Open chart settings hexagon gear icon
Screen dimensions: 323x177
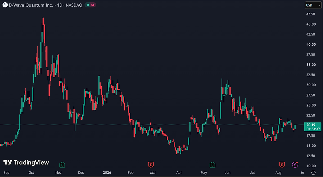click(313, 172)
